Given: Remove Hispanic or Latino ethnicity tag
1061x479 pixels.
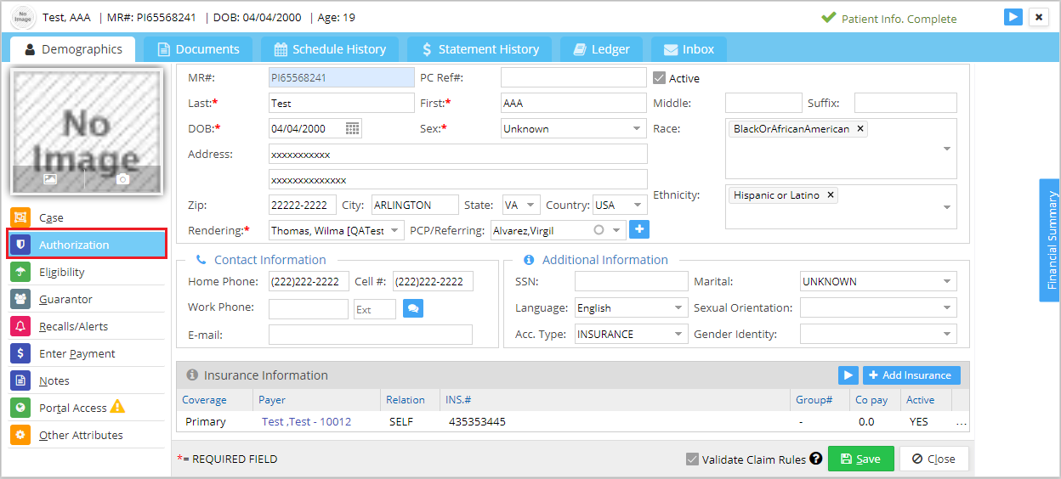Looking at the screenshot, I should coord(831,195).
